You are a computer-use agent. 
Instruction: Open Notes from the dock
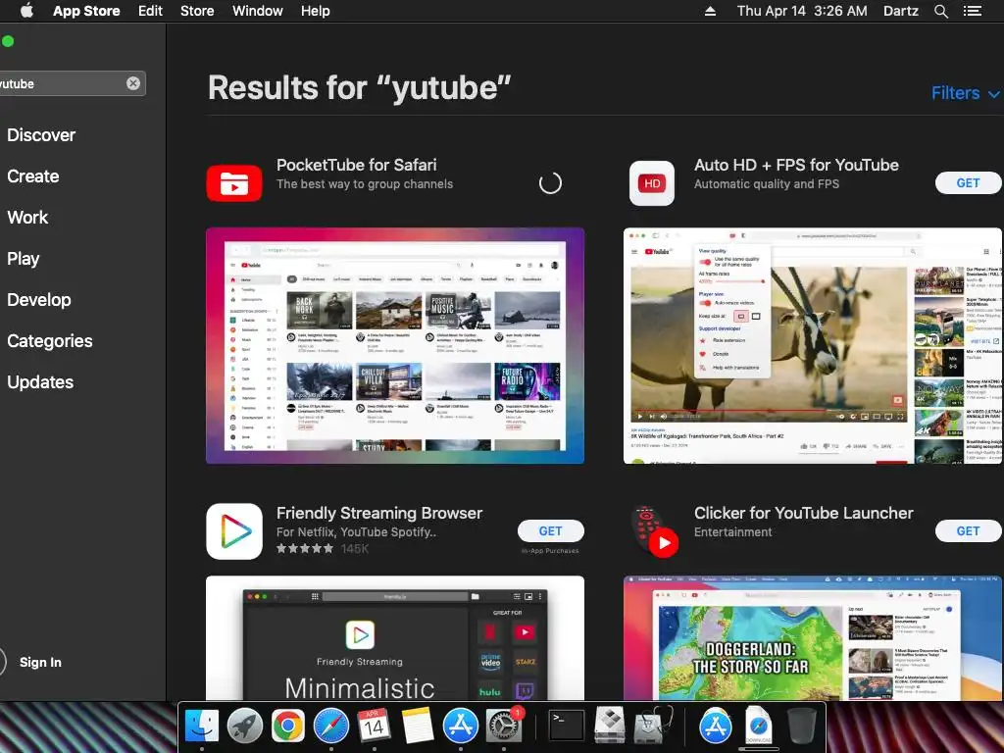point(418,726)
